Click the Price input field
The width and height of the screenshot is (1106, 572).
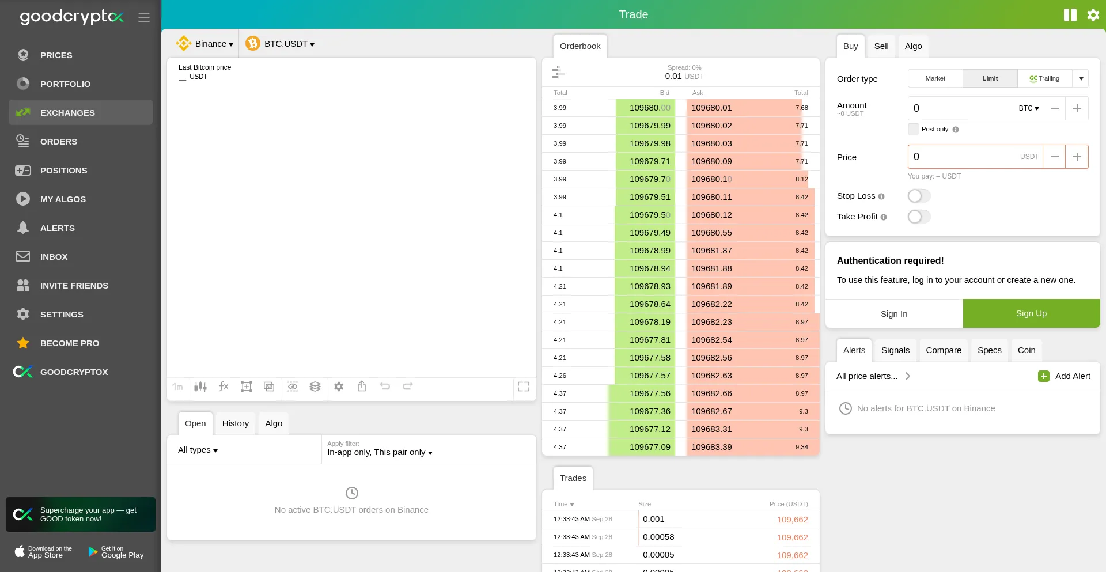click(975, 157)
